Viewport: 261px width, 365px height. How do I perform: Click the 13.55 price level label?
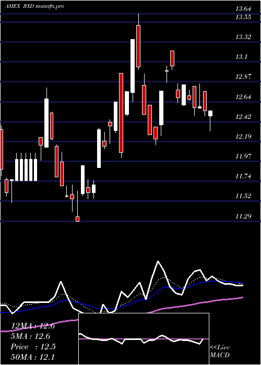coord(244,17)
